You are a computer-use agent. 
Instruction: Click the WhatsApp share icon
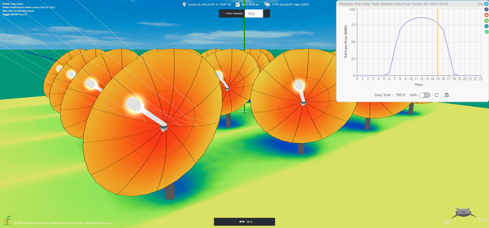click(x=486, y=32)
